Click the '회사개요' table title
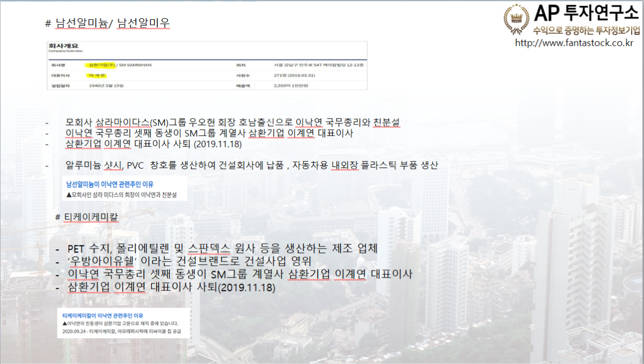The image size is (644, 364). click(x=63, y=46)
